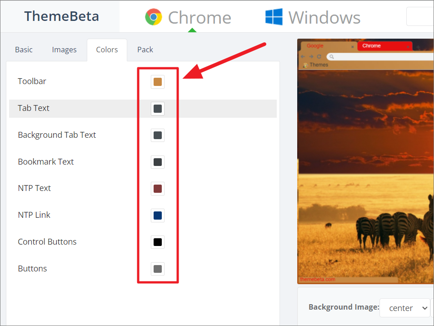This screenshot has height=326, width=434.
Task: Click the red Chrome tab in preview
Action: click(x=385, y=46)
